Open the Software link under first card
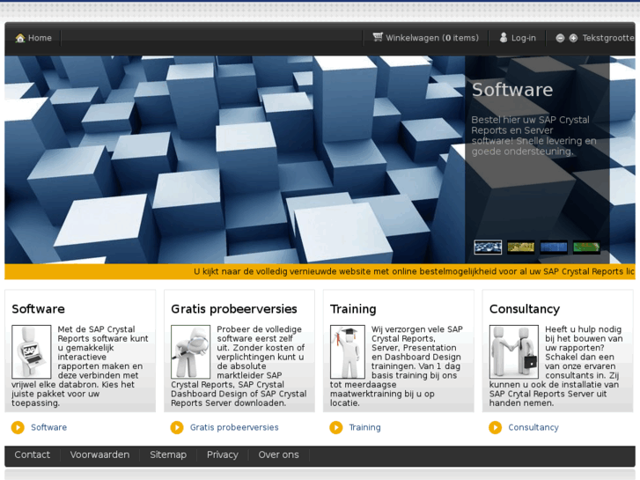 pyautogui.click(x=49, y=427)
